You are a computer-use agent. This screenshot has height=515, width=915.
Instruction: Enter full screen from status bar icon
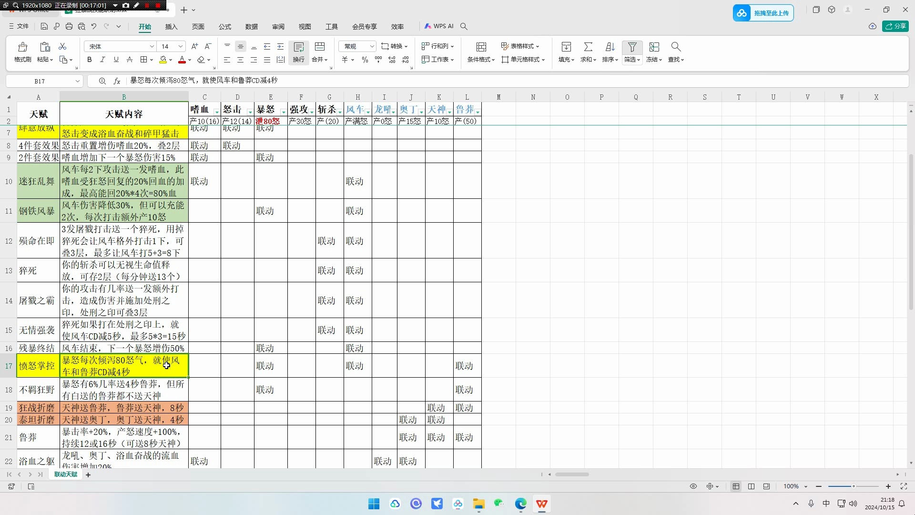coord(904,486)
